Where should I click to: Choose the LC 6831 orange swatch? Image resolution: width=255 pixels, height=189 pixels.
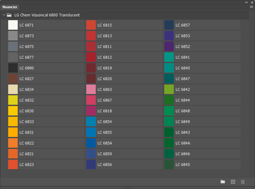tap(13, 132)
